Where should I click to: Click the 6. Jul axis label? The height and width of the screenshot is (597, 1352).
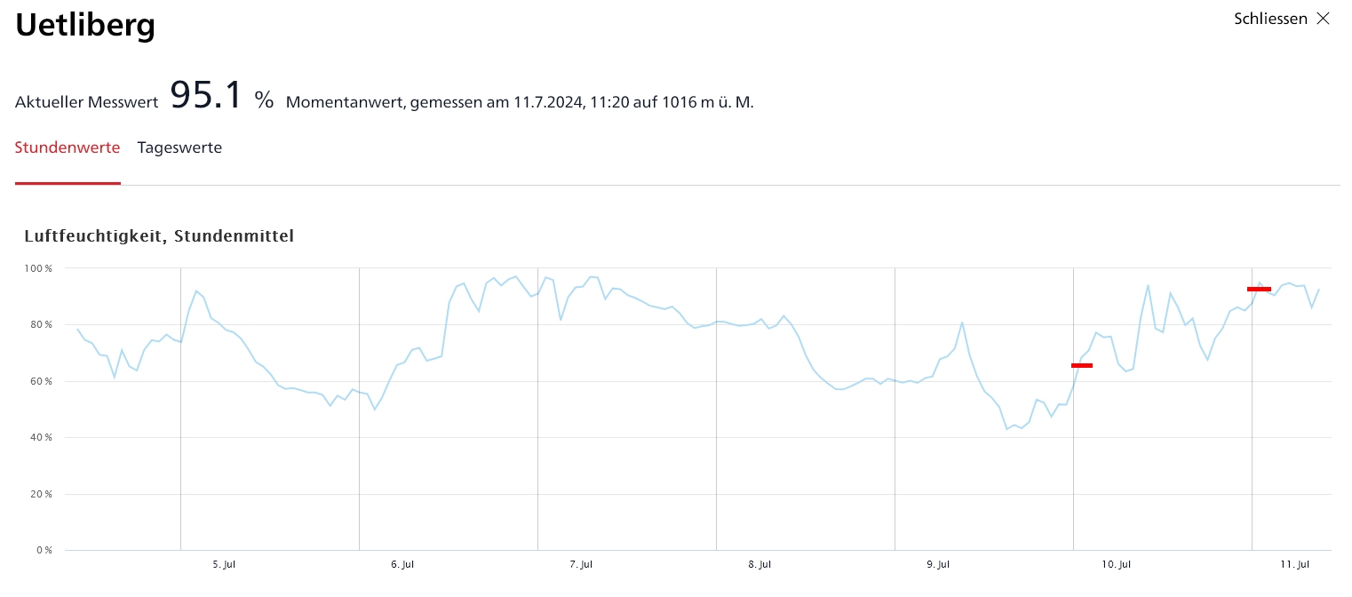[402, 564]
